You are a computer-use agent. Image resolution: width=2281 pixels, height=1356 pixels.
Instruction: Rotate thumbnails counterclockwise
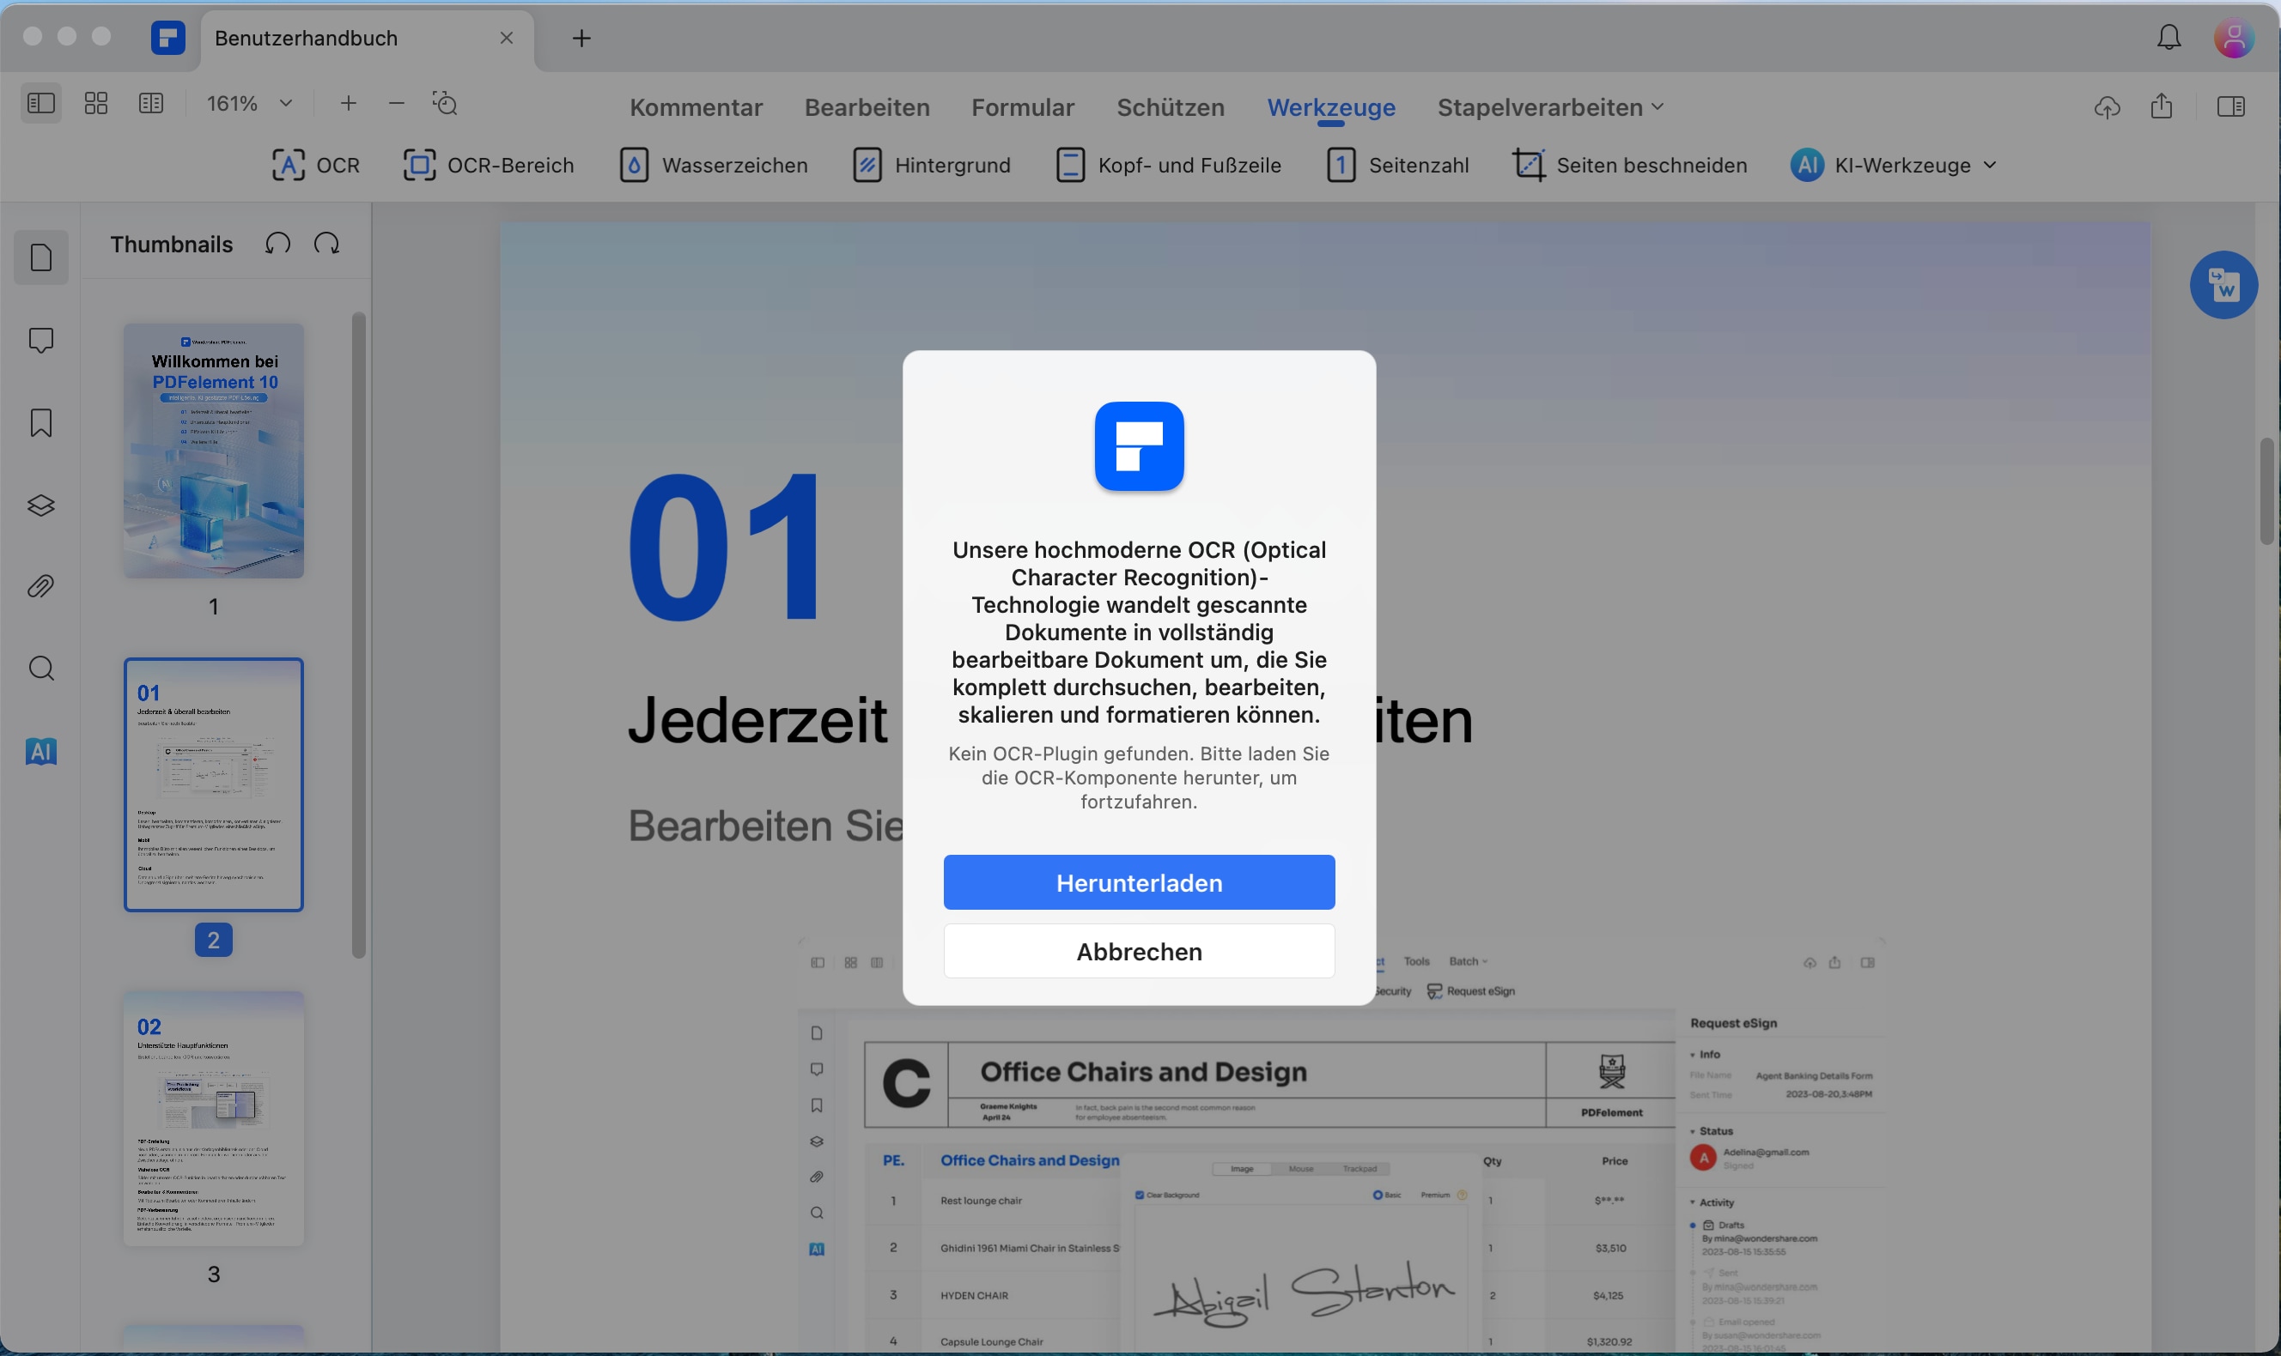click(278, 244)
